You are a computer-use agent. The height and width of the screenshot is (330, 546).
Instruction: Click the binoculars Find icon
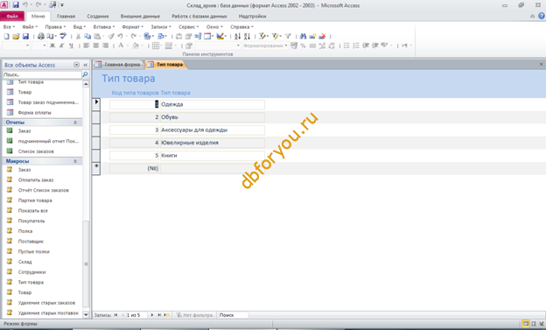pos(303,36)
